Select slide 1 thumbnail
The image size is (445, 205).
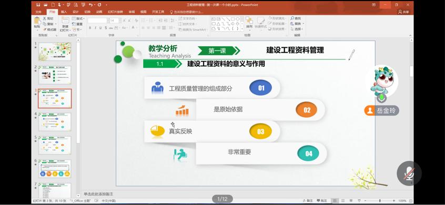coord(55,52)
